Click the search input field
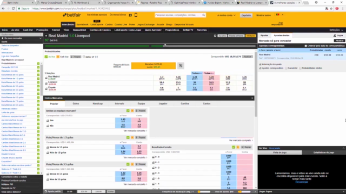Screen dimensions: 346x194 click(178, 15)
